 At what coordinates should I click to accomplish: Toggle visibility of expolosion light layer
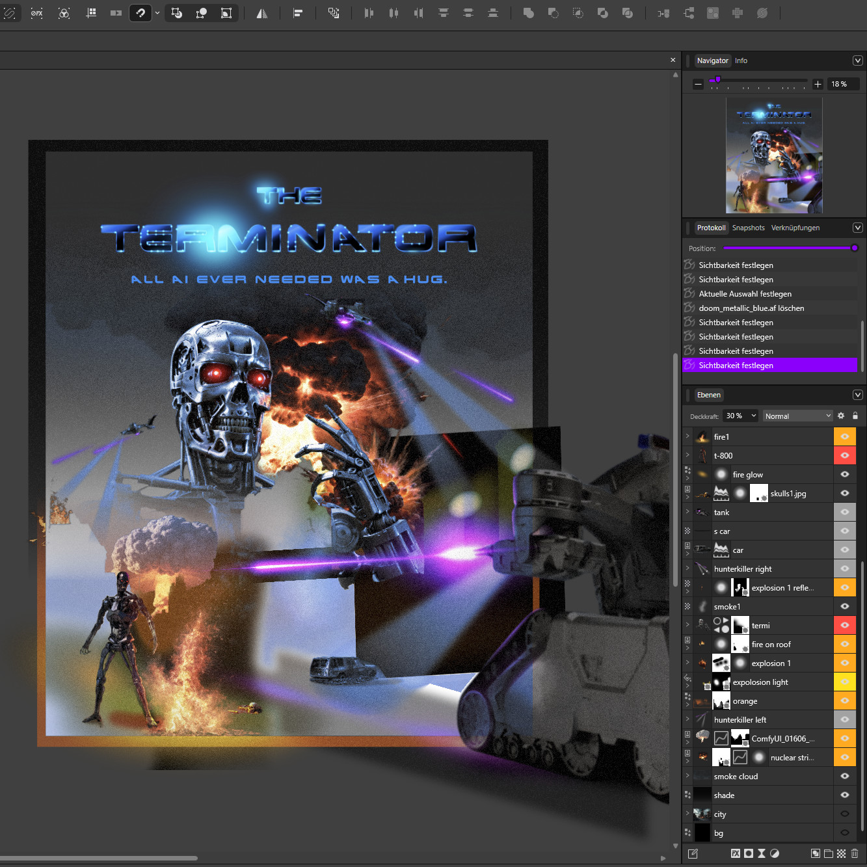[x=845, y=682]
